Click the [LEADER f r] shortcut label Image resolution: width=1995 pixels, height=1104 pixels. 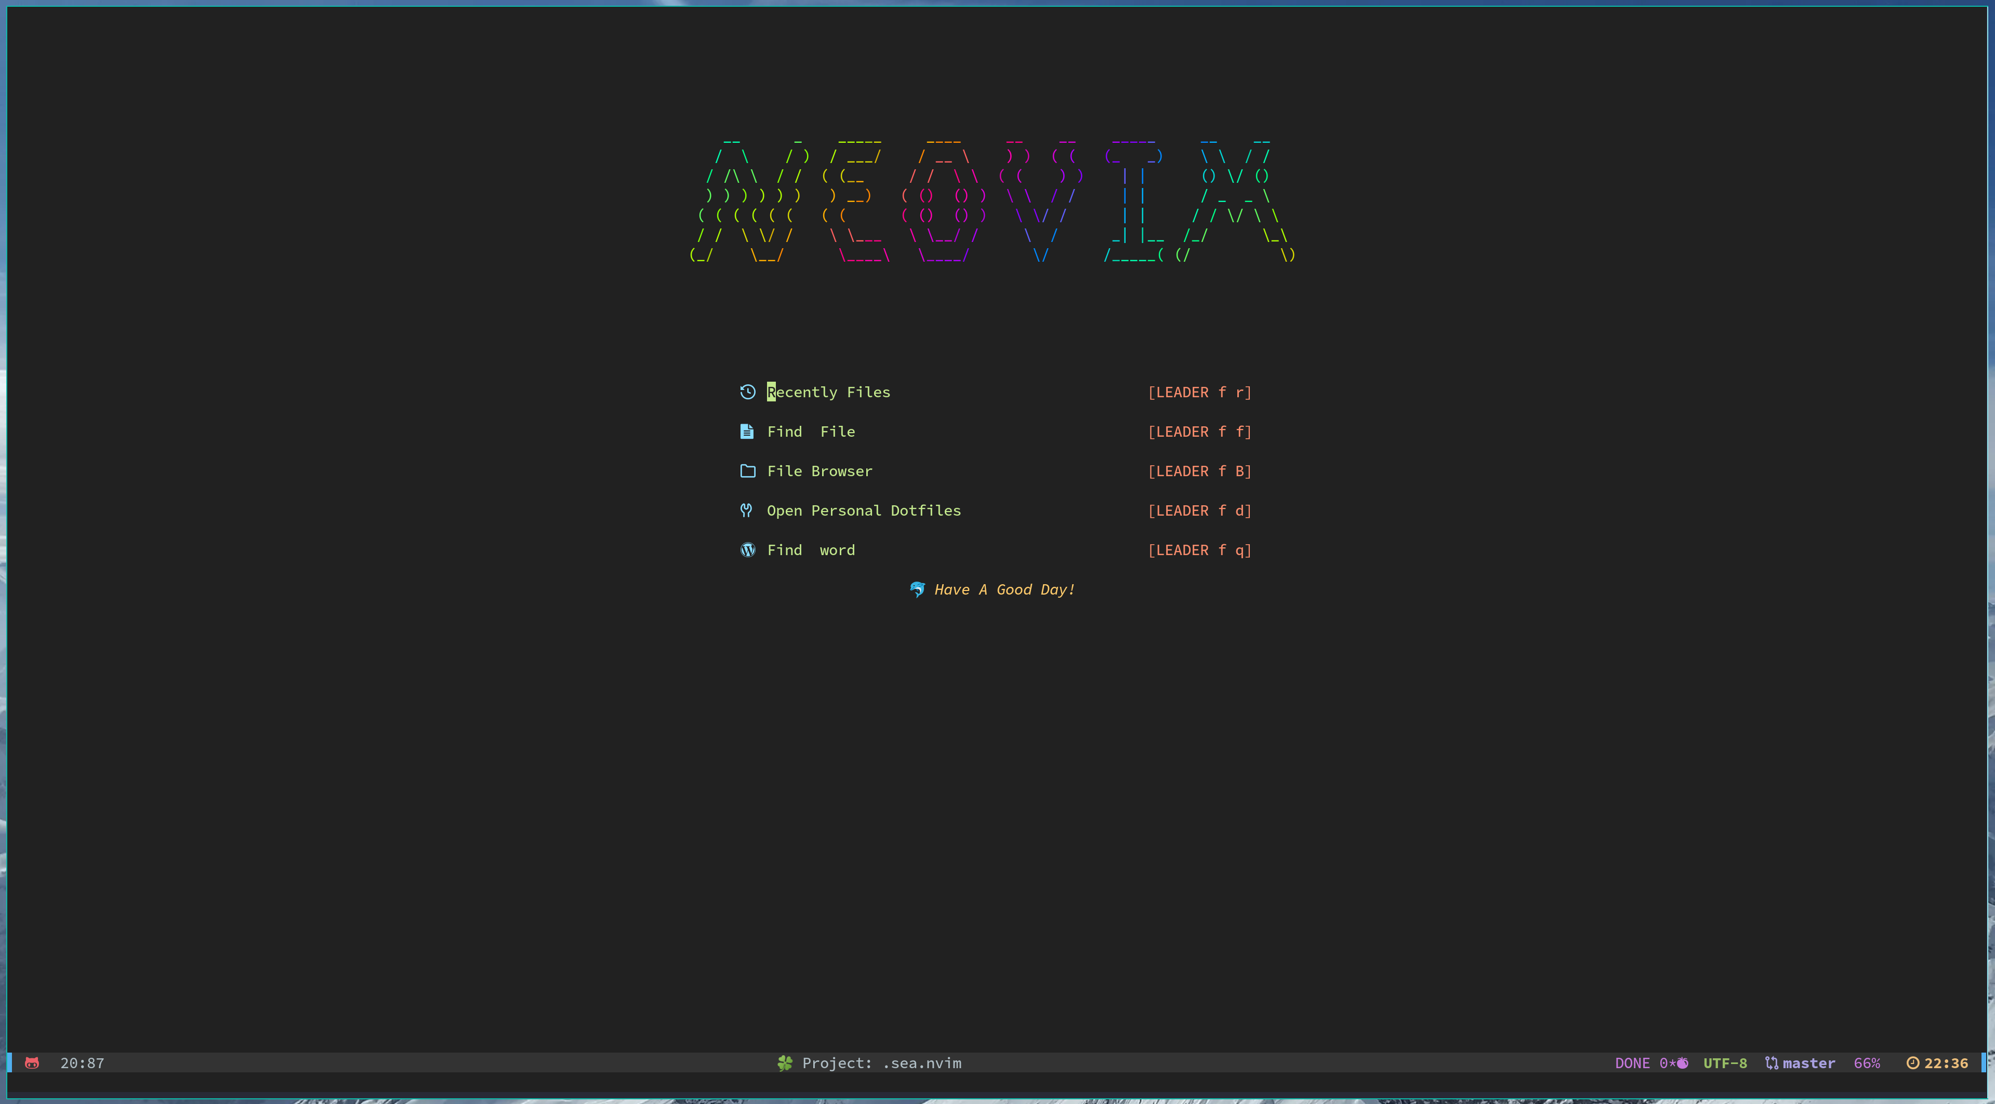(x=1199, y=392)
